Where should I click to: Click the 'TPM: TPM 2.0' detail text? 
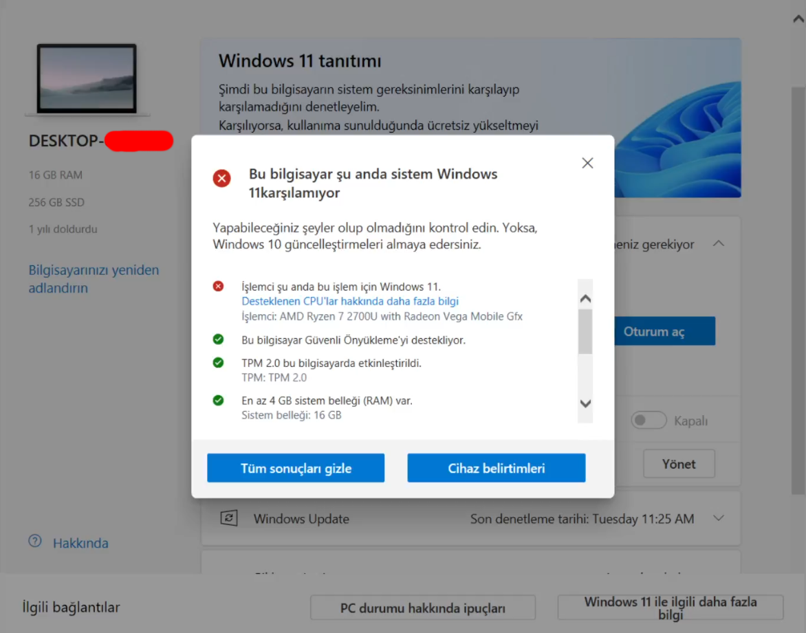point(274,377)
